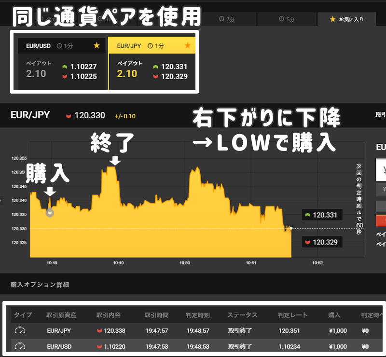Click the 判定レート column header
Viewport: 386px width, 357px height.
point(293,315)
